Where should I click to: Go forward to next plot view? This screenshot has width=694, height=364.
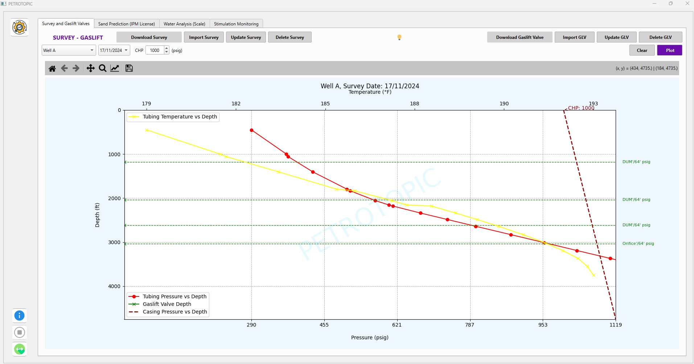76,68
